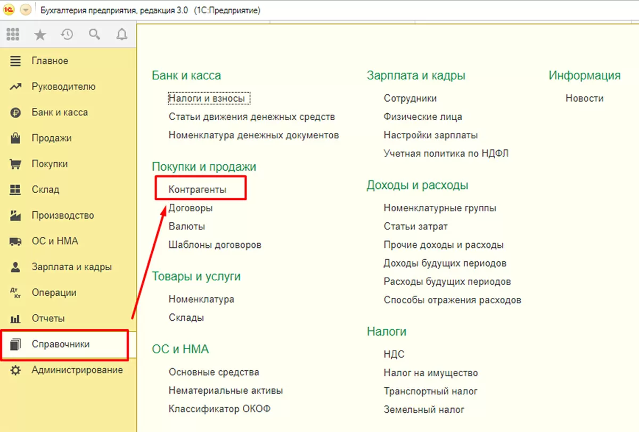Open Физические лица
Image resolution: width=639 pixels, height=432 pixels.
point(423,117)
